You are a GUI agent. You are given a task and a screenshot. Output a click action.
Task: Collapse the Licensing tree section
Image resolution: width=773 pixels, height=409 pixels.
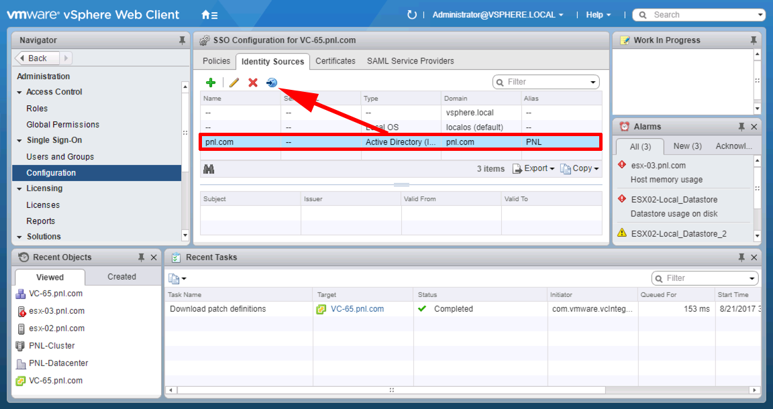click(x=19, y=188)
